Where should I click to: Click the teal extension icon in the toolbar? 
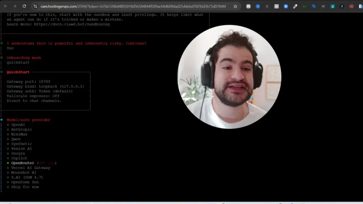point(333,6)
